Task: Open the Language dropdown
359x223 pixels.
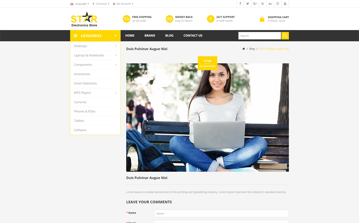Action: [80, 4]
